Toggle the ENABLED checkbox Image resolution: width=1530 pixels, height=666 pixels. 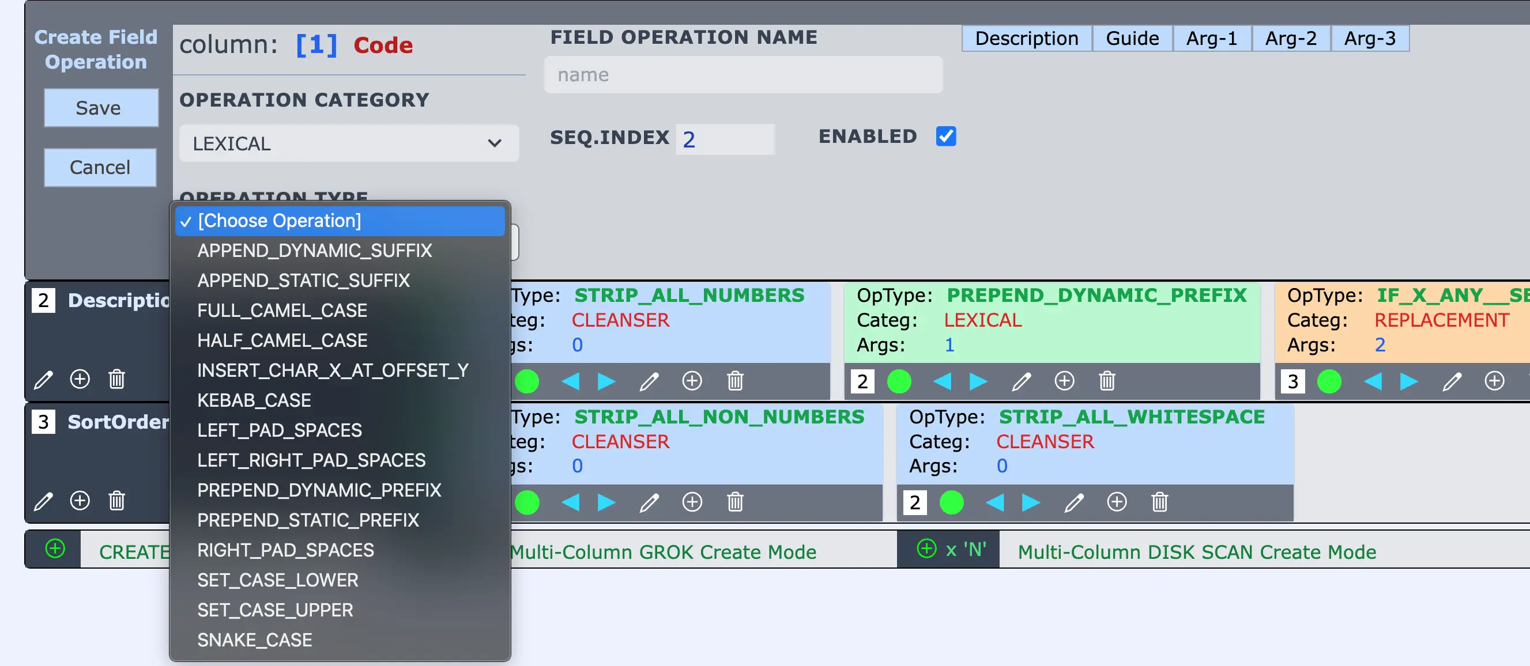pyautogui.click(x=946, y=136)
